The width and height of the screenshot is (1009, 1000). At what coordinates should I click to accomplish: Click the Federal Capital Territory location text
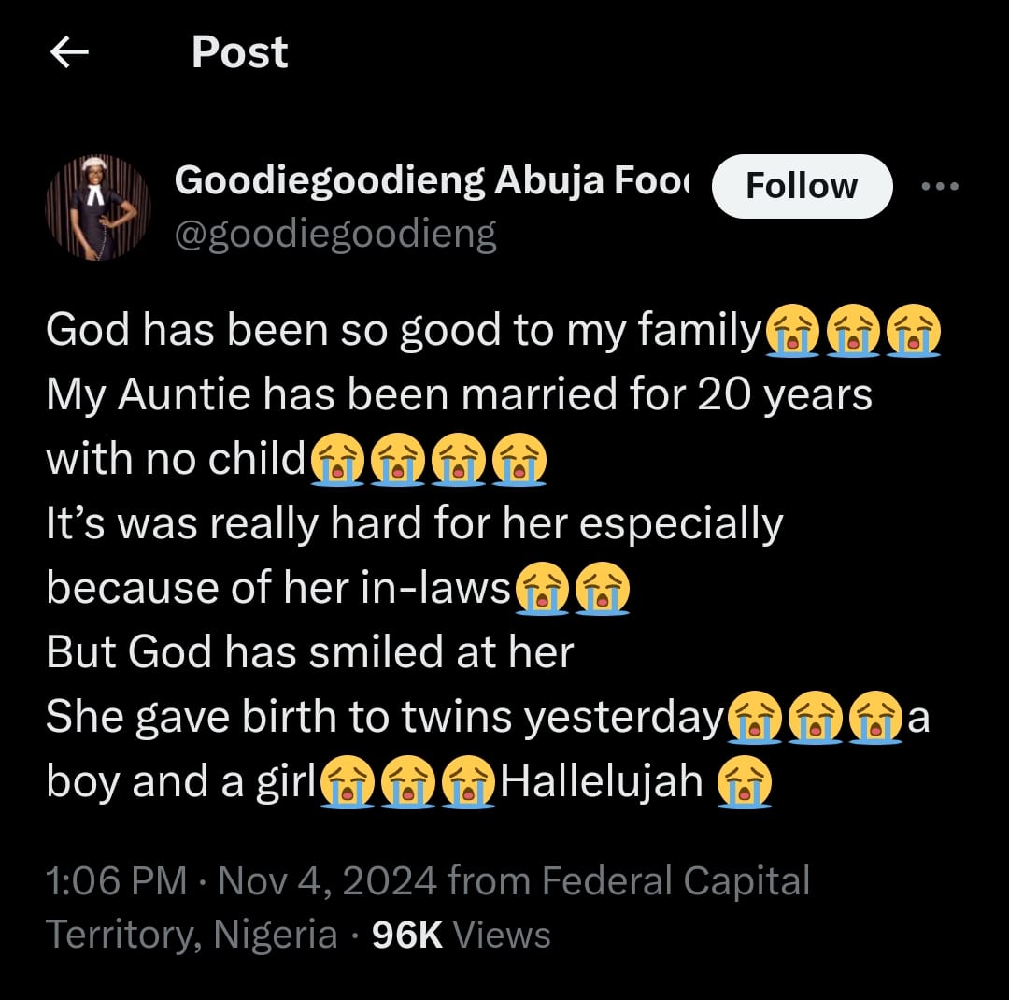(675, 881)
